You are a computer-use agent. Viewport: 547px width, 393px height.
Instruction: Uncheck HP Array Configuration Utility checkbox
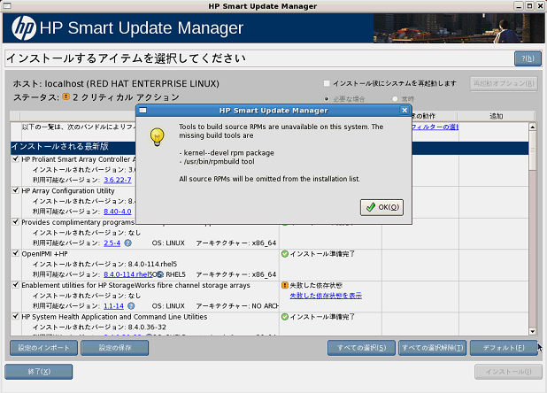pos(15,190)
